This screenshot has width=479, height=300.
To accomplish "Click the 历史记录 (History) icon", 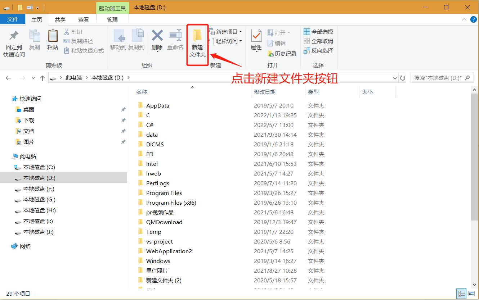I will coord(282,54).
